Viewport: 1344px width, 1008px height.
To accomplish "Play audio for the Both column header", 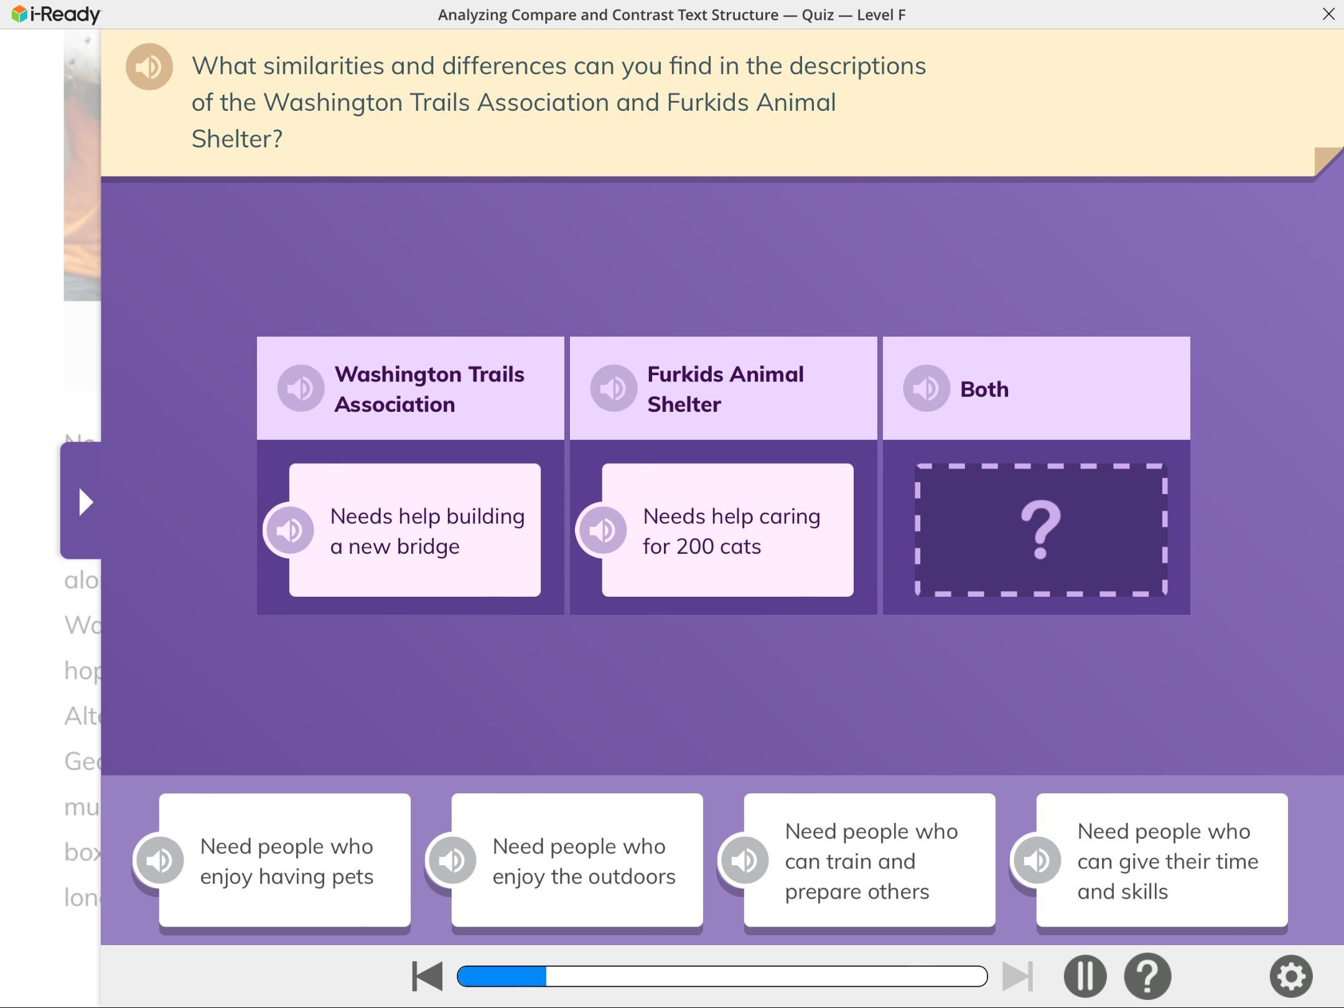I will pyautogui.click(x=926, y=388).
